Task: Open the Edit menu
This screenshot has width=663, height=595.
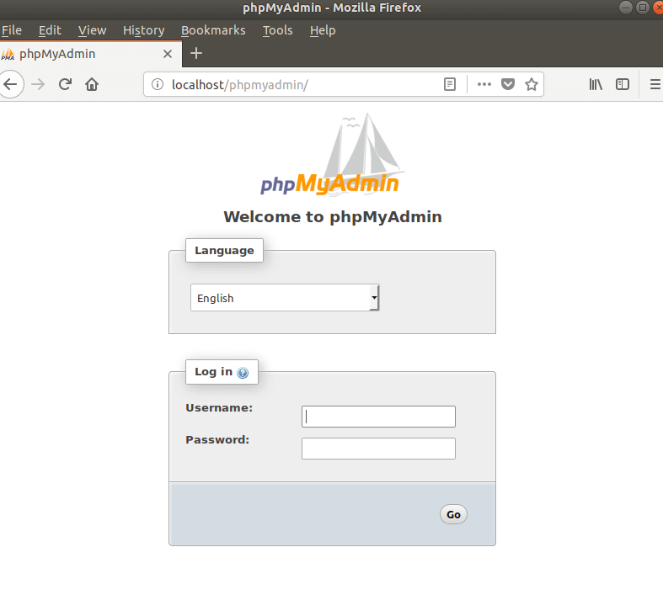Action: (x=50, y=30)
